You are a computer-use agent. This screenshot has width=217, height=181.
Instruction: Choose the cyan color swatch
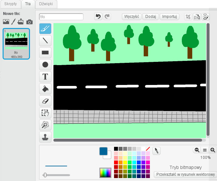134,162
